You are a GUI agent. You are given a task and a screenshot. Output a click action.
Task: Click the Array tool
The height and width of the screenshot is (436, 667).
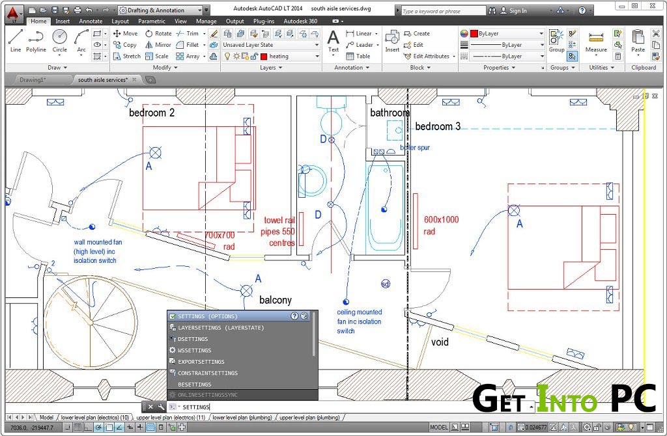[x=188, y=56]
